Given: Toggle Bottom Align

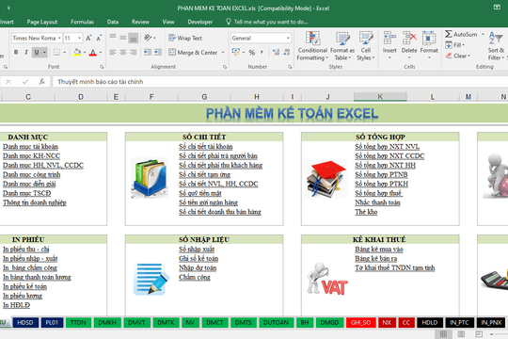Looking at the screenshot, I should 134,38.
